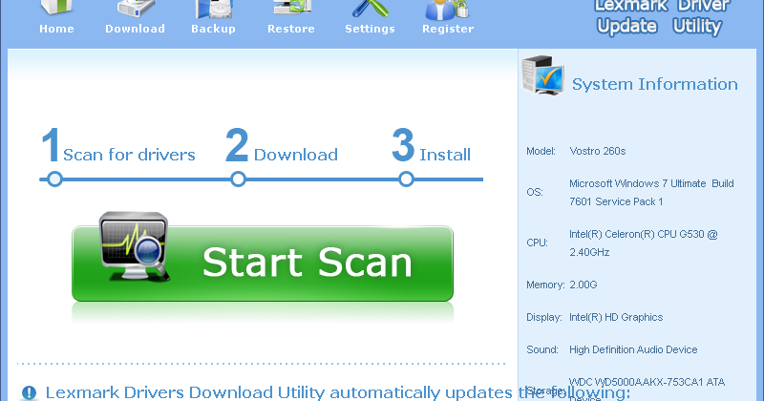Select the Backup label in toolbar
The width and height of the screenshot is (764, 401).
click(213, 29)
